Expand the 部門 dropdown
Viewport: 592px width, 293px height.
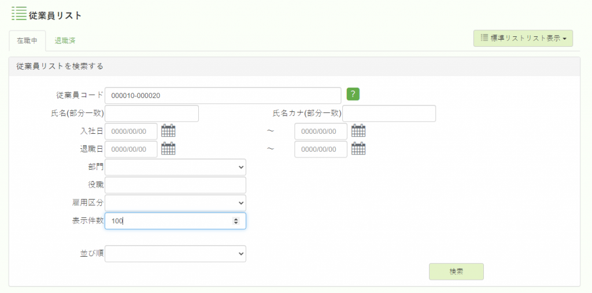176,167
